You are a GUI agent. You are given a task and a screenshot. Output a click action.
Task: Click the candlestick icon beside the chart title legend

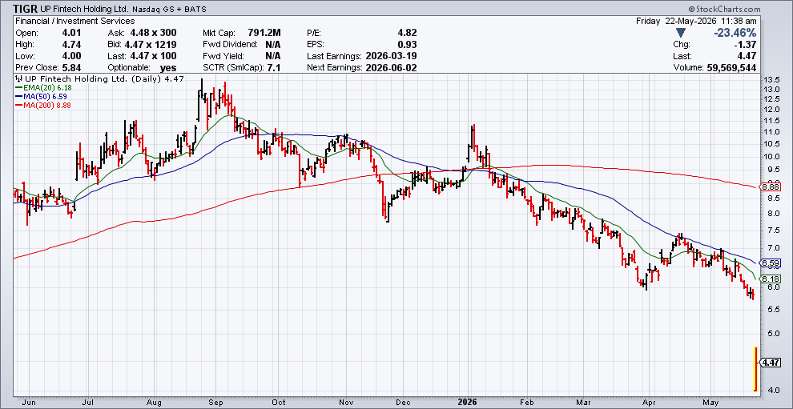click(18, 78)
